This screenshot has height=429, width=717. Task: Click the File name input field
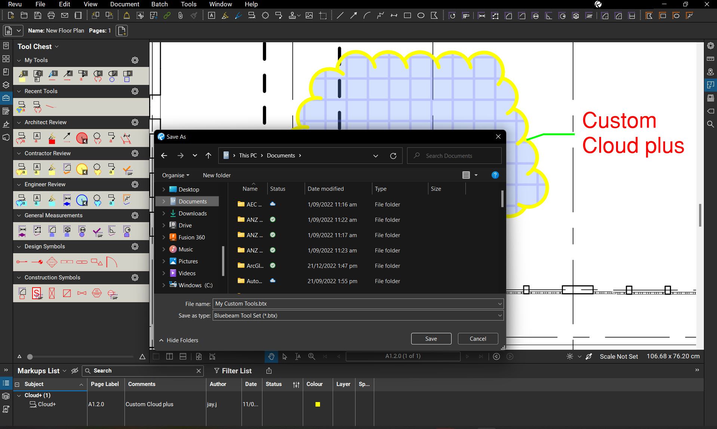pyautogui.click(x=355, y=304)
